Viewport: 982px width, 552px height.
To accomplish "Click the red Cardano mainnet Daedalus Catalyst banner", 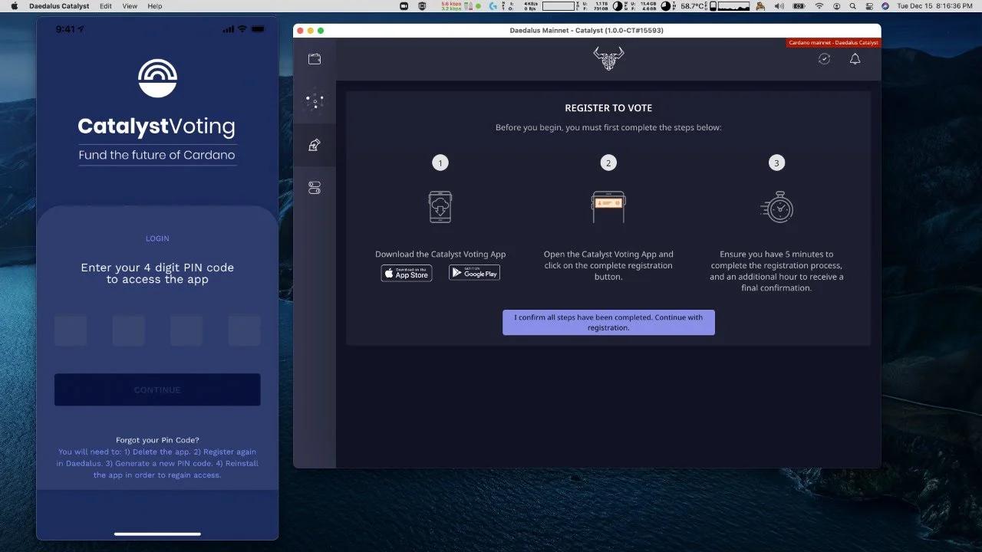I will tap(833, 42).
